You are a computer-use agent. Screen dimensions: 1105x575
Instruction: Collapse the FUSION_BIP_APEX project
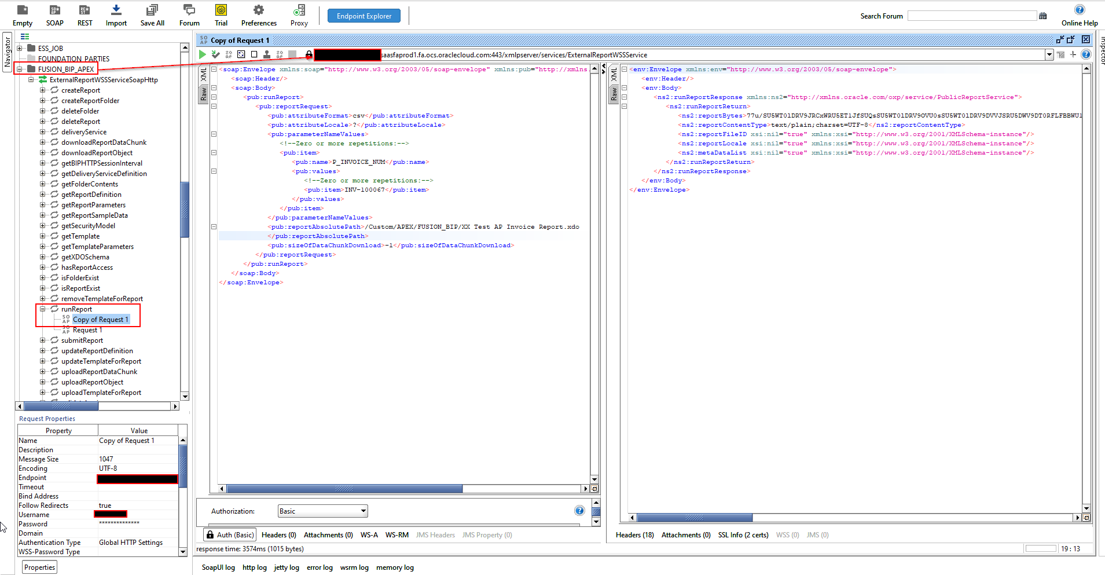click(20, 69)
